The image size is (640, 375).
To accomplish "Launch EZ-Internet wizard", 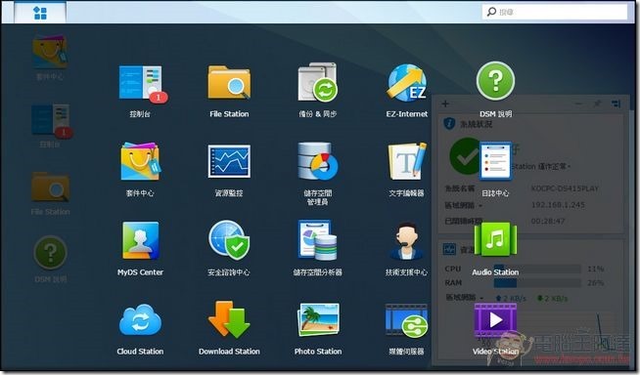I will (x=406, y=91).
